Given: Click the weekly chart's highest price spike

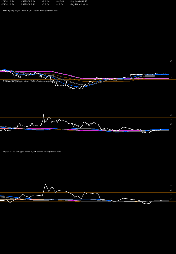Looking at the screenshot, I should (x=44, y=114).
